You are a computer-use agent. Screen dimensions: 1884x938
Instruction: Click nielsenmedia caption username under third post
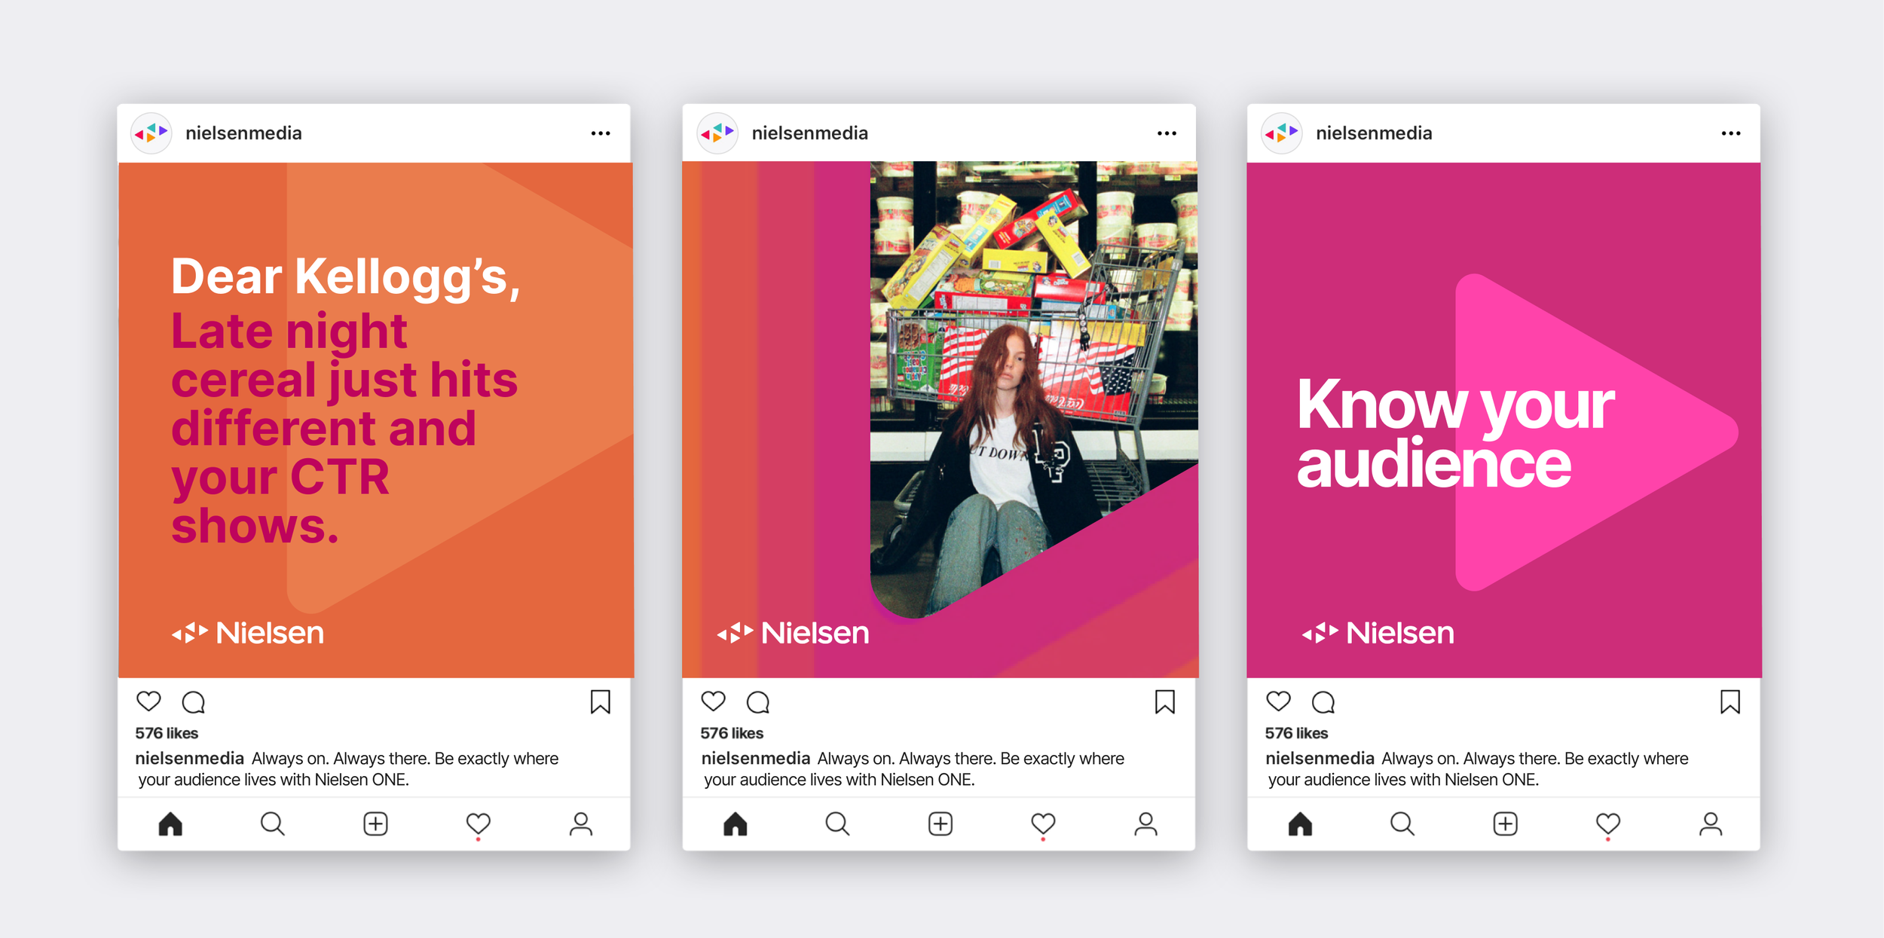pyautogui.click(x=1319, y=758)
